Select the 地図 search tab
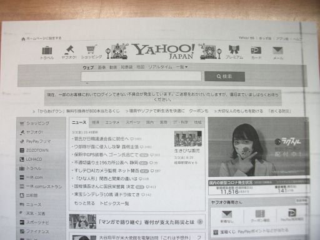 tap(141, 67)
